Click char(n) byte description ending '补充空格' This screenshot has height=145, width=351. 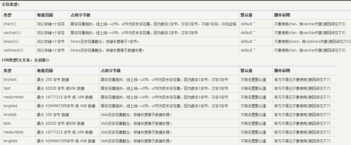[x=153, y=24]
